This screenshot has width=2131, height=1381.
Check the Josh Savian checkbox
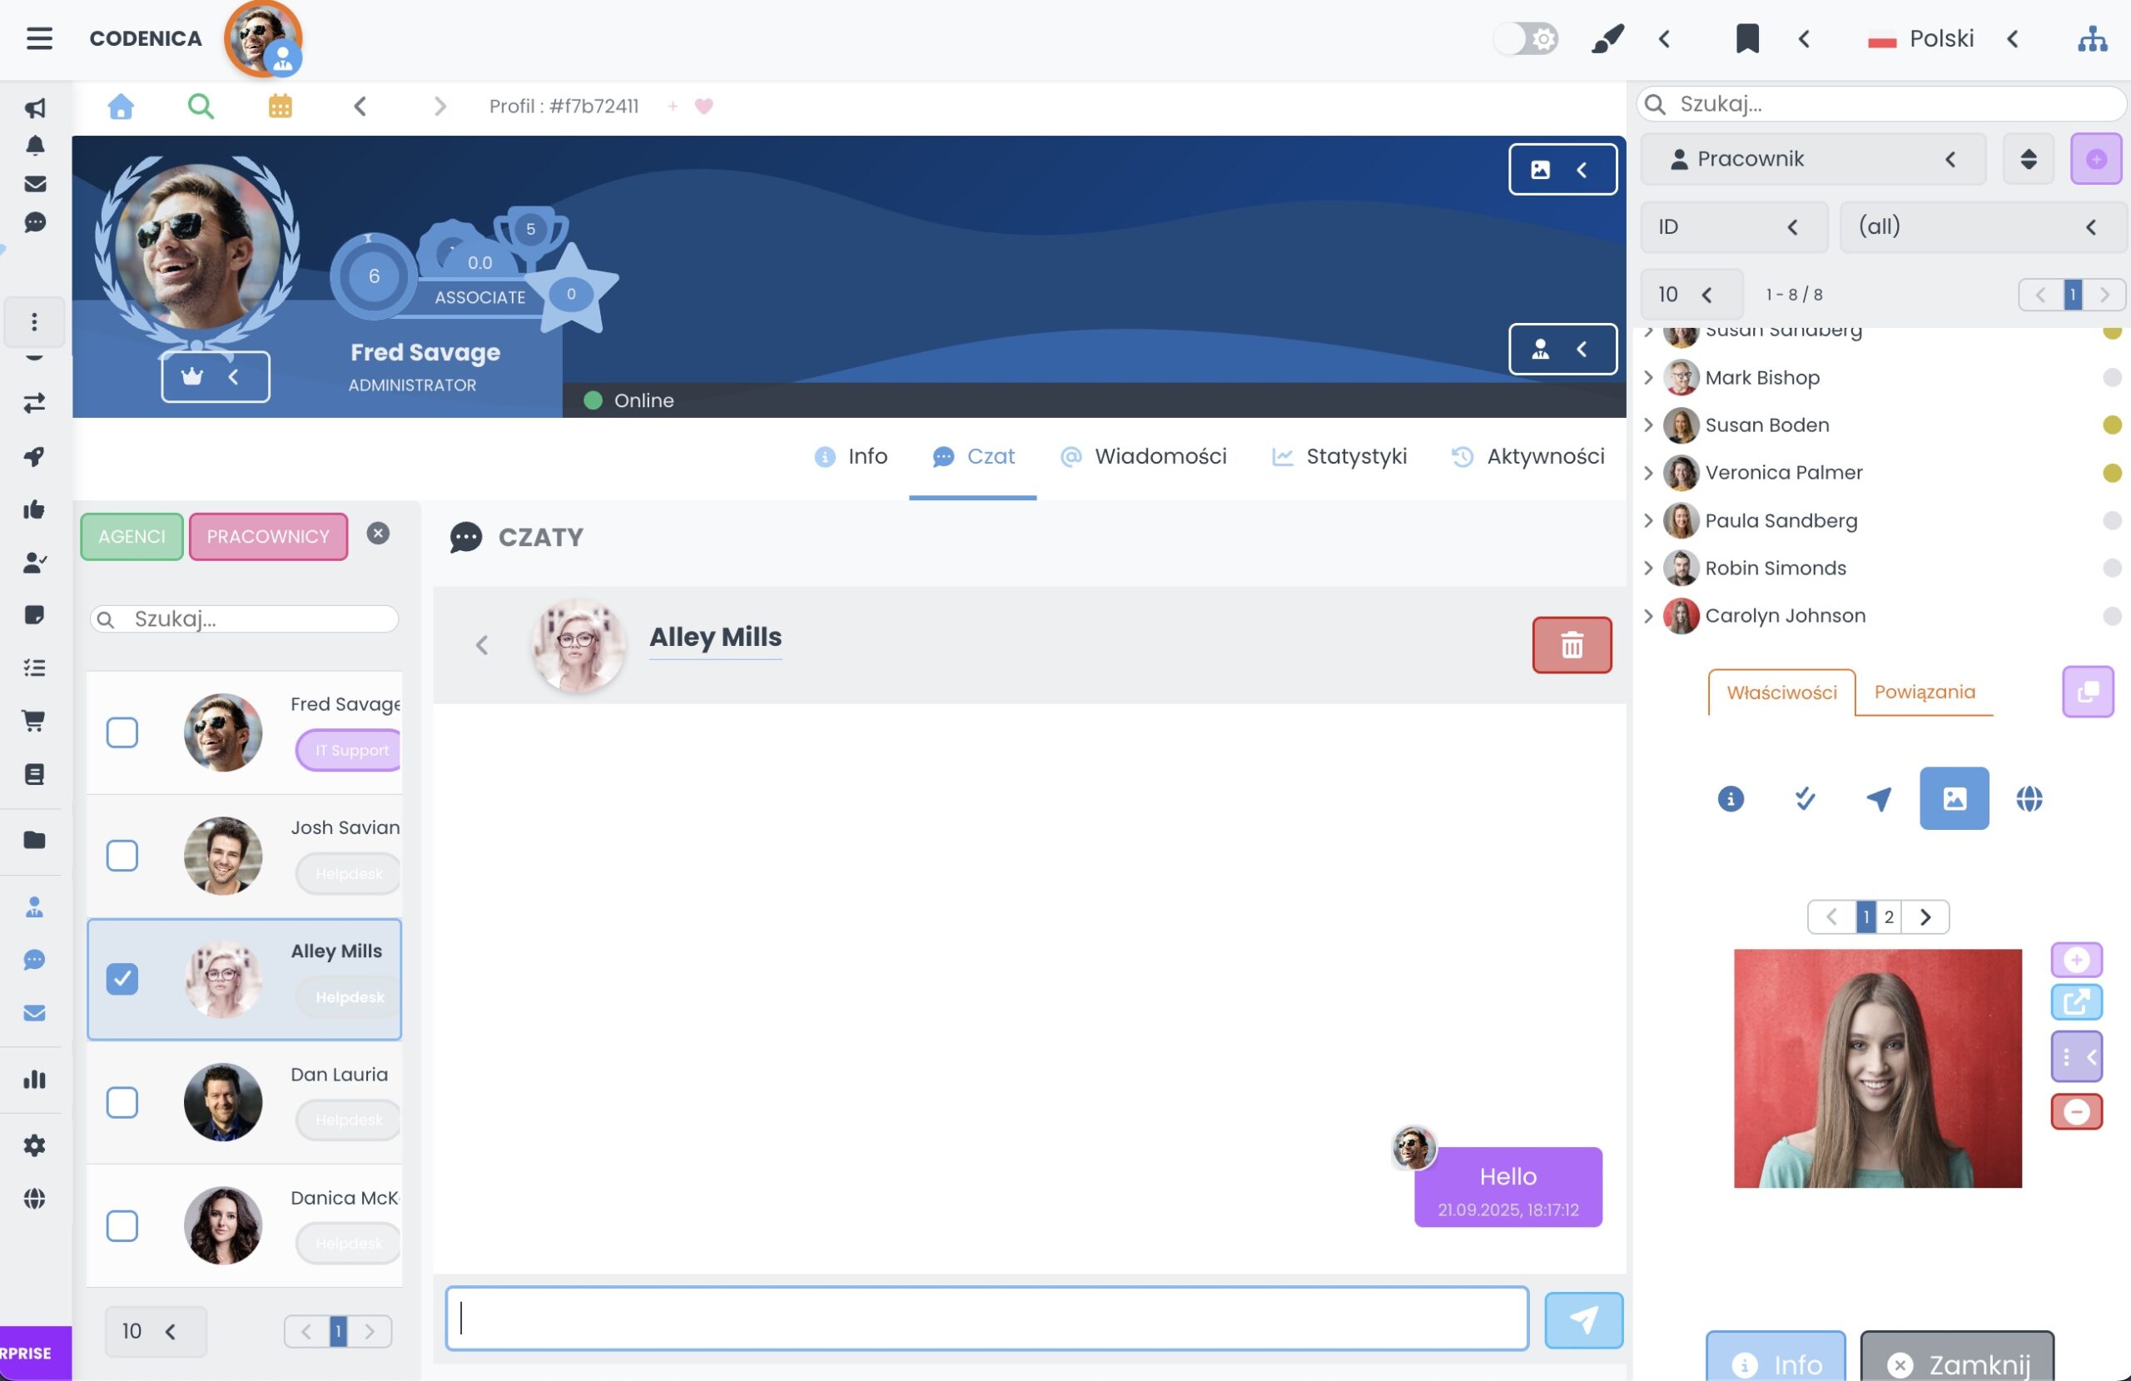click(x=122, y=855)
